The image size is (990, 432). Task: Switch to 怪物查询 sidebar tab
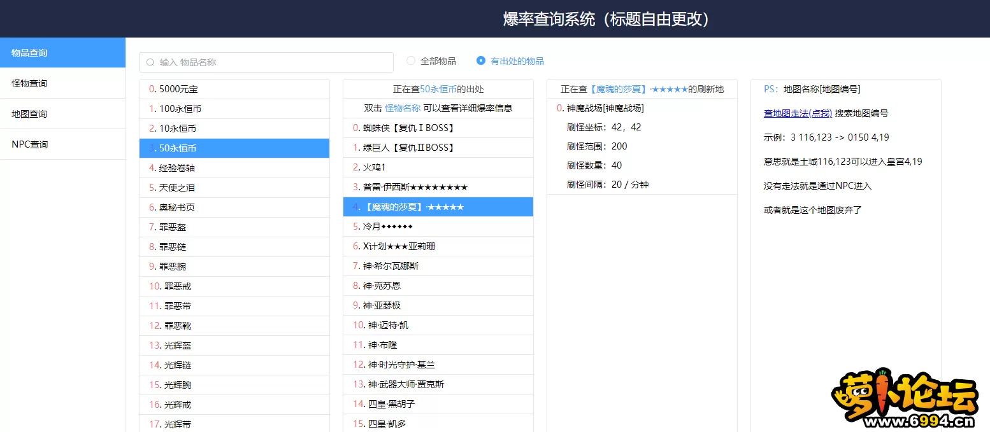coord(62,83)
